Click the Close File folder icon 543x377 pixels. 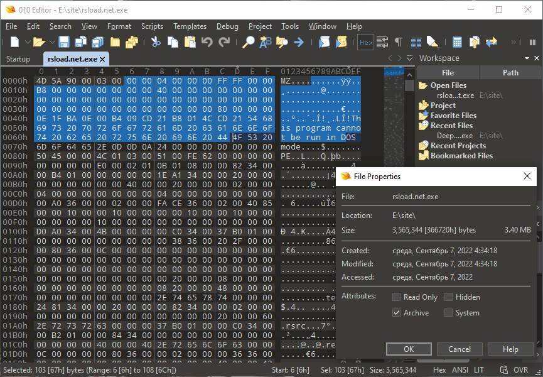115,42
